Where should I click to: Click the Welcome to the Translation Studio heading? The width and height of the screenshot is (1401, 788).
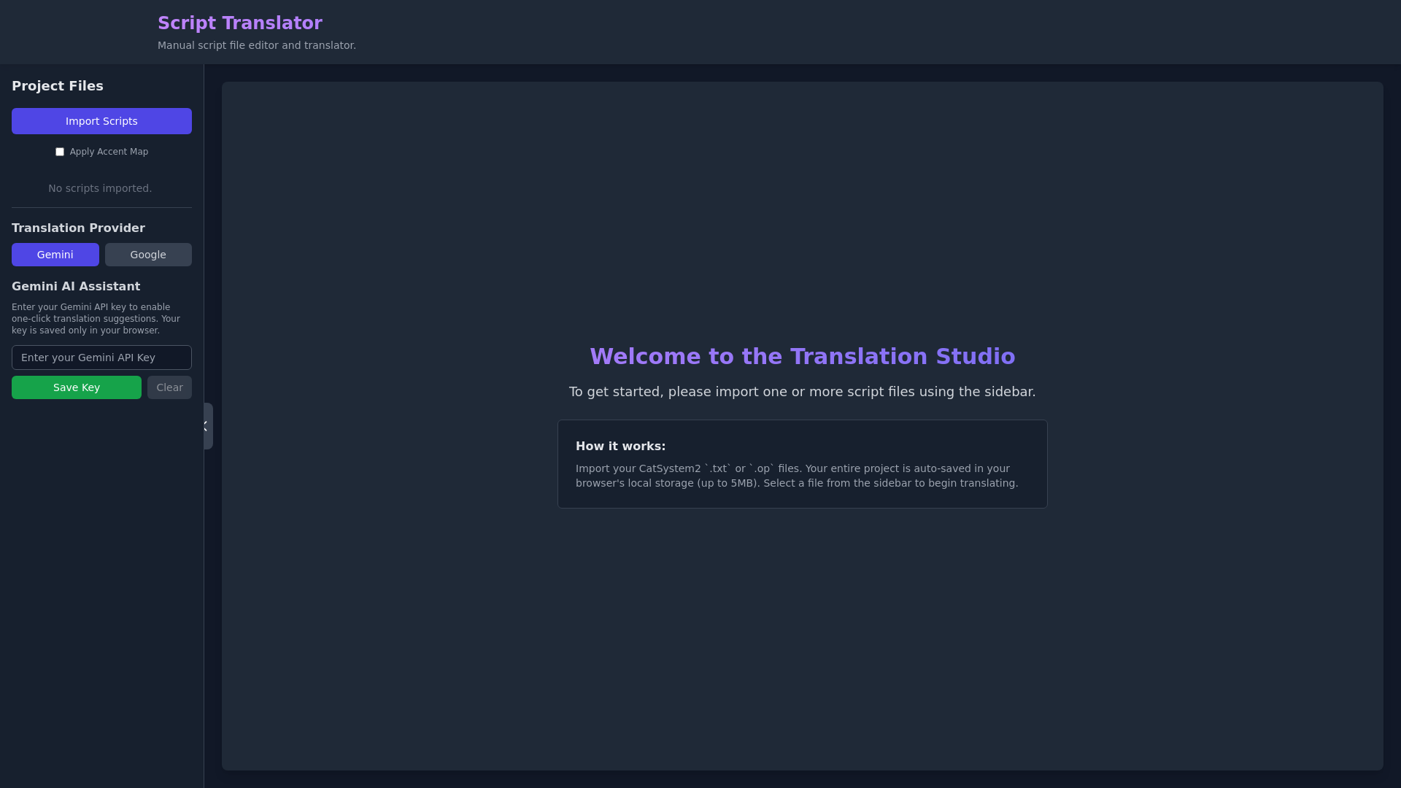[802, 357]
